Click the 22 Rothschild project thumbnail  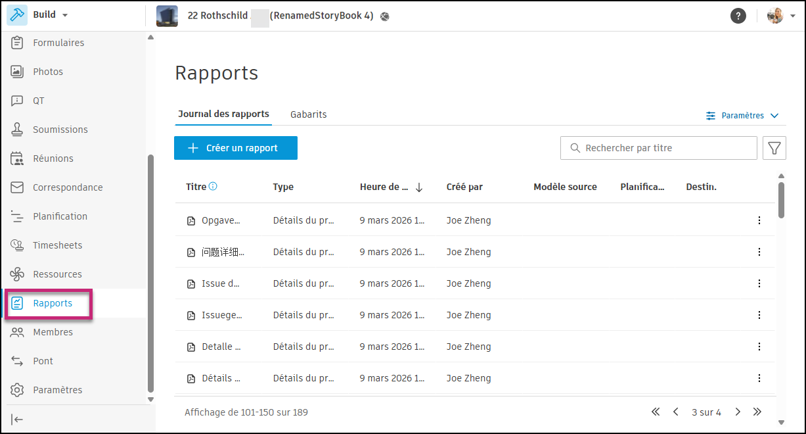coord(167,16)
